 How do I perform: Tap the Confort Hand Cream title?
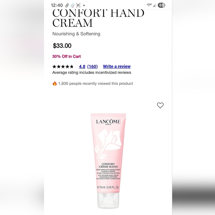click(x=98, y=18)
